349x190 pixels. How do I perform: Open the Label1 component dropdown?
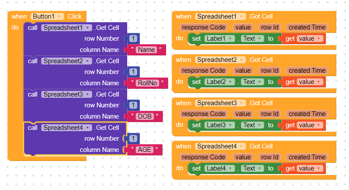click(219, 39)
